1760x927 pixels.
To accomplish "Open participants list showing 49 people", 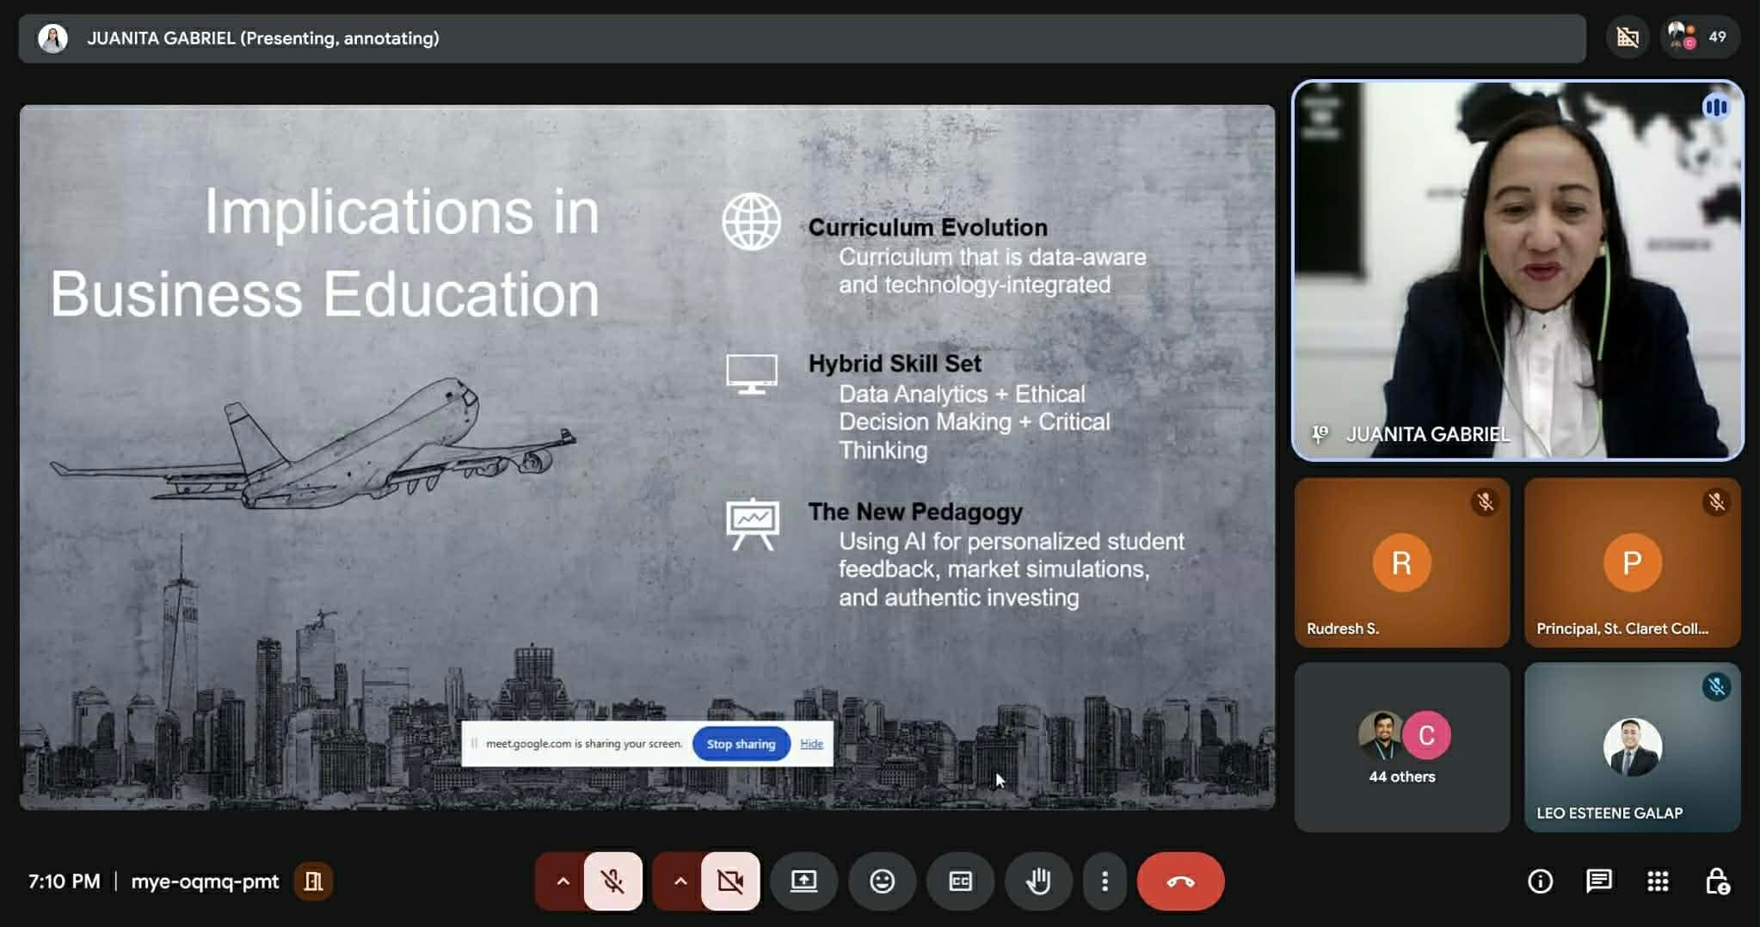I will 1700,37.
